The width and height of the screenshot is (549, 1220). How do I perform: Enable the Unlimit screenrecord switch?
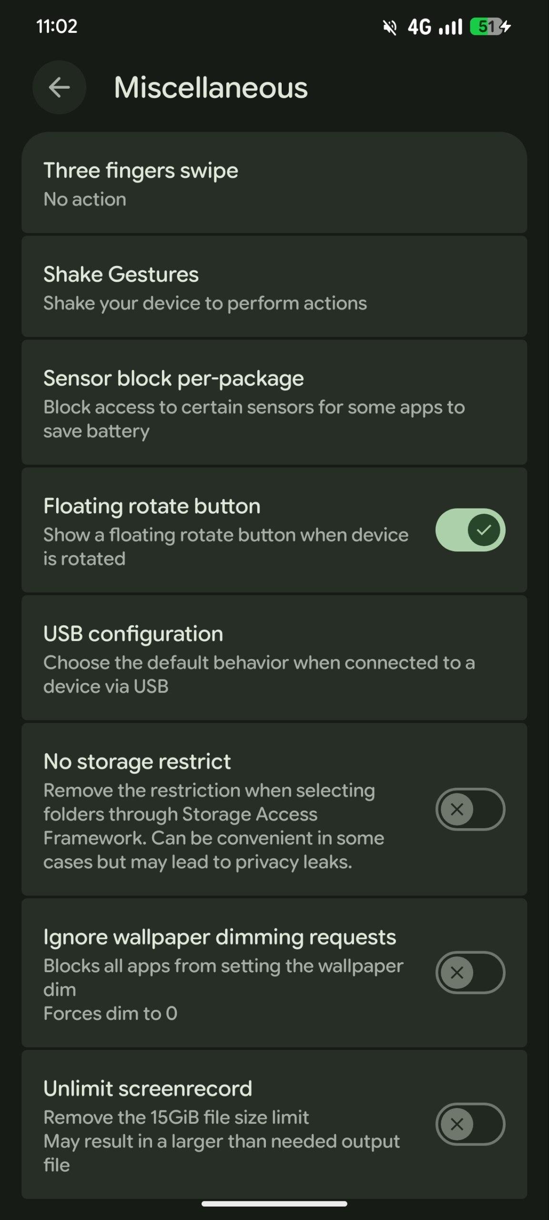click(x=470, y=1124)
